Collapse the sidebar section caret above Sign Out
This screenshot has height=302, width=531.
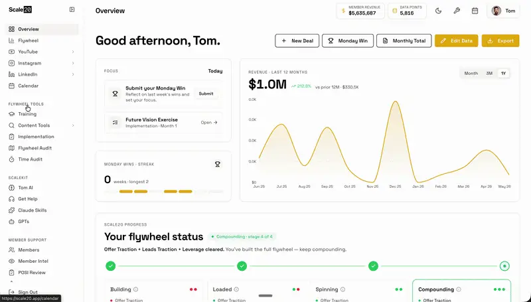pyautogui.click(x=11, y=281)
